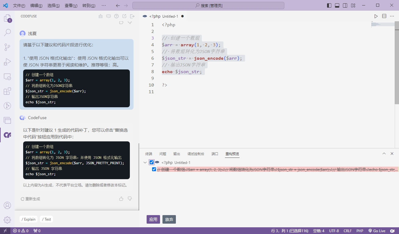Open the overflow menu ellipsis in menu bar
399x234 pixels.
[x=104, y=5]
